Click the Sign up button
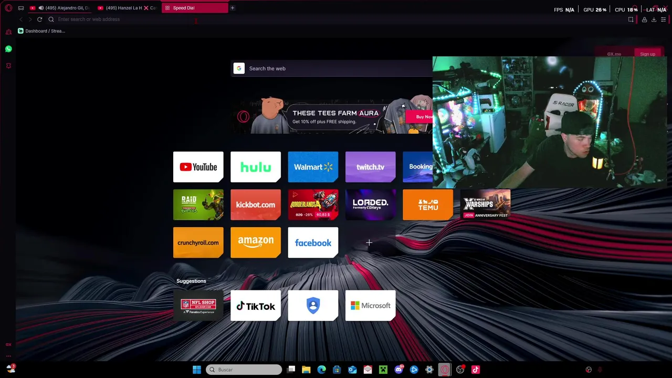The image size is (672, 378). click(647, 54)
